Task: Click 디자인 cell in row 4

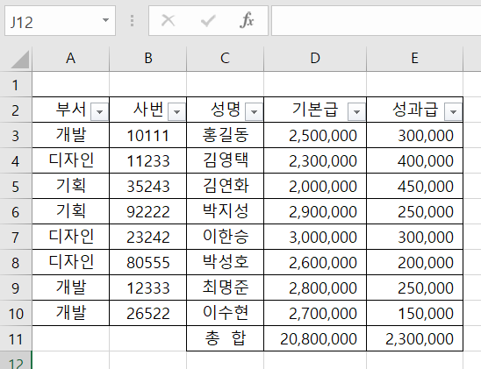Action: (x=70, y=160)
